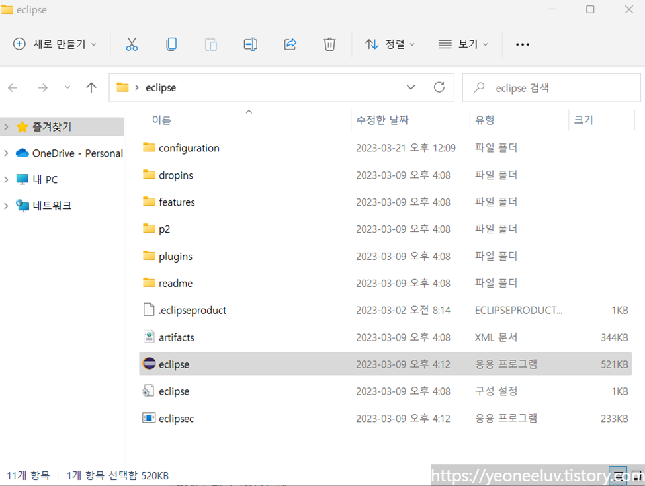Click the p2 folder icon
645x486 pixels.
point(149,228)
